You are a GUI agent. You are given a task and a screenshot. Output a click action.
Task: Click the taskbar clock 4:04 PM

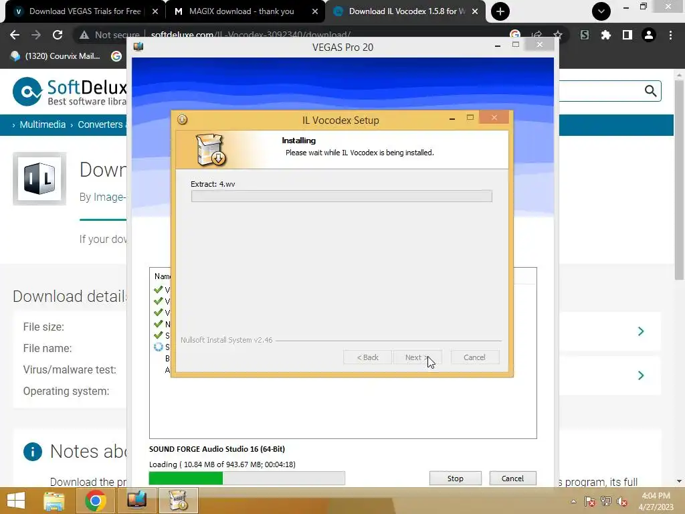coord(656,501)
